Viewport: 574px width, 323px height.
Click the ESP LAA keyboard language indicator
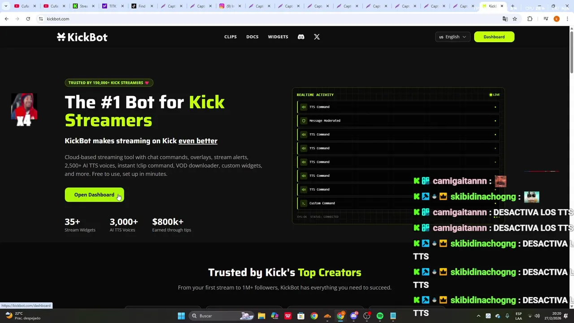point(519,316)
